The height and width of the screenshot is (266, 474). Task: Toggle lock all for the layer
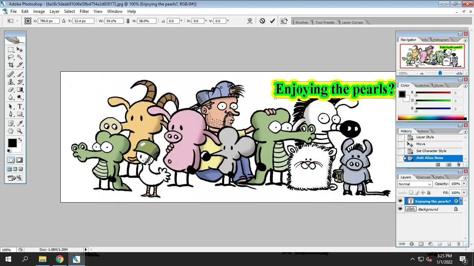click(429, 193)
